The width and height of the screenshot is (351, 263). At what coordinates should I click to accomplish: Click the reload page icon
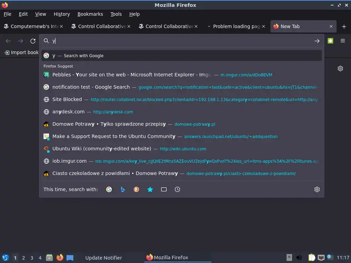tap(33, 41)
